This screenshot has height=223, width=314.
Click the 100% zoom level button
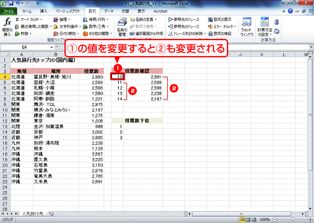coord(265,220)
